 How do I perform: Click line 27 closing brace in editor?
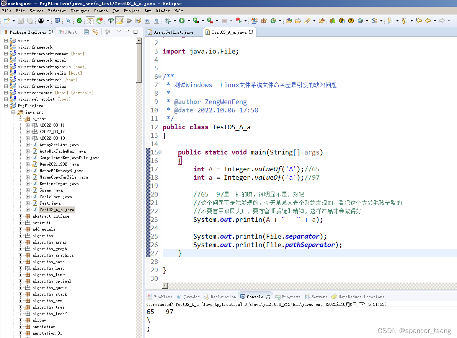pyautogui.click(x=180, y=253)
